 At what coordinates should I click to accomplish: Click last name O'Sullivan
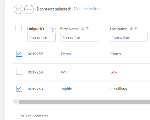(119, 89)
